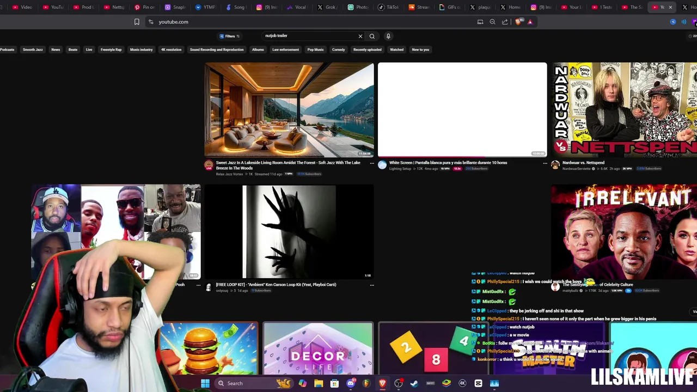Select the New to you chip
Viewport: 697px width, 392px height.
tap(420, 50)
